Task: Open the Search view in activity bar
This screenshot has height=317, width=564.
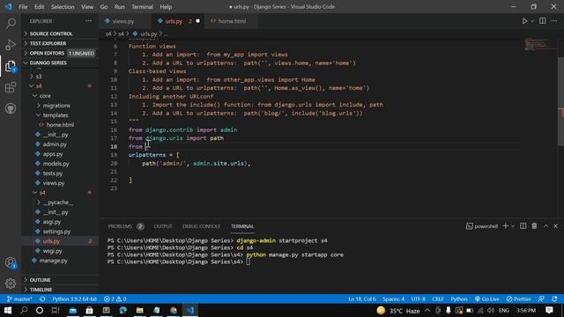Action: (11, 24)
